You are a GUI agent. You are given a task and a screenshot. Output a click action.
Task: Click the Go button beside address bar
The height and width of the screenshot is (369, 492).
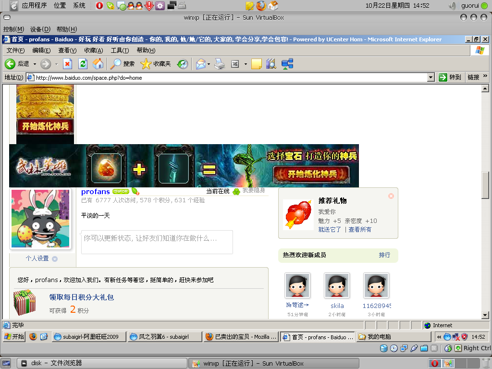(x=450, y=77)
